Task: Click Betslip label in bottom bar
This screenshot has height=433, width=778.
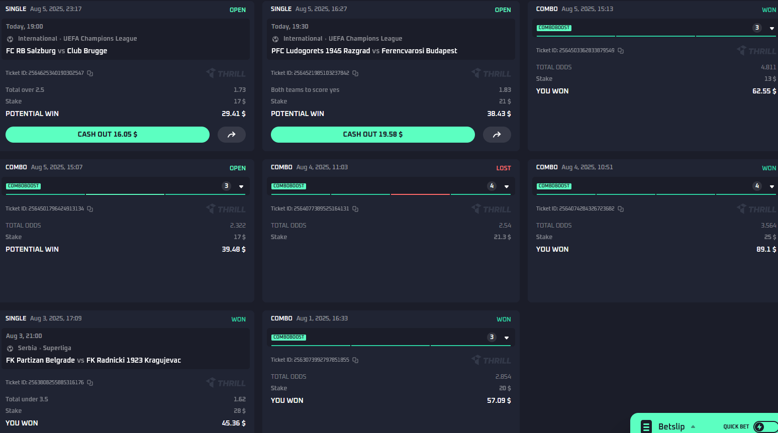Action: pos(671,426)
